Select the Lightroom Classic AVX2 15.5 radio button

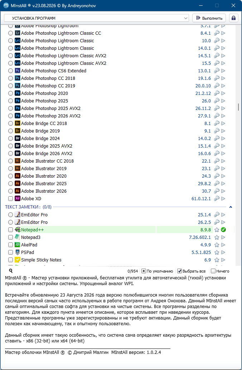(10, 63)
